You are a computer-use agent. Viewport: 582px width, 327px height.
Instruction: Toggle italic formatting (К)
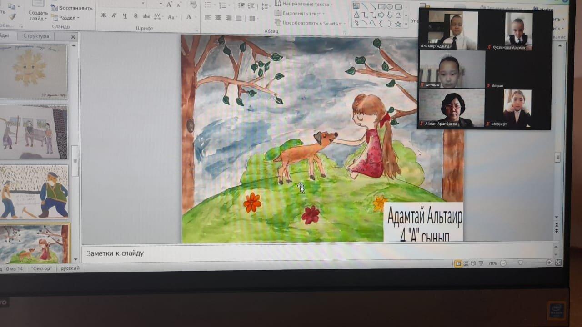(x=114, y=16)
